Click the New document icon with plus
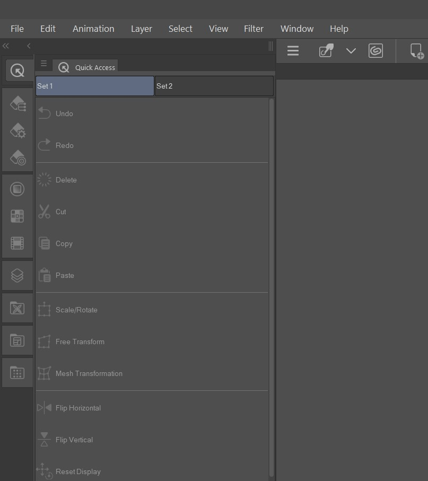The image size is (428, 481). (417, 51)
